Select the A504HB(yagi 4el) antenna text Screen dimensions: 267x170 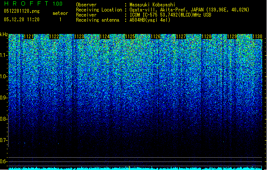[x=150, y=20]
